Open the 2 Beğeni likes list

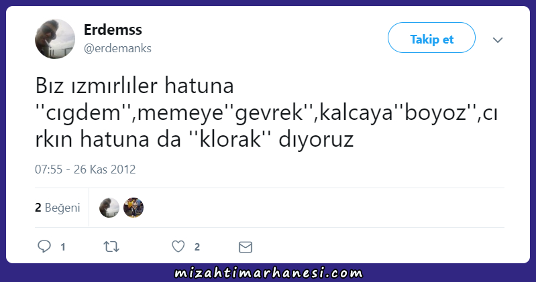click(x=58, y=208)
